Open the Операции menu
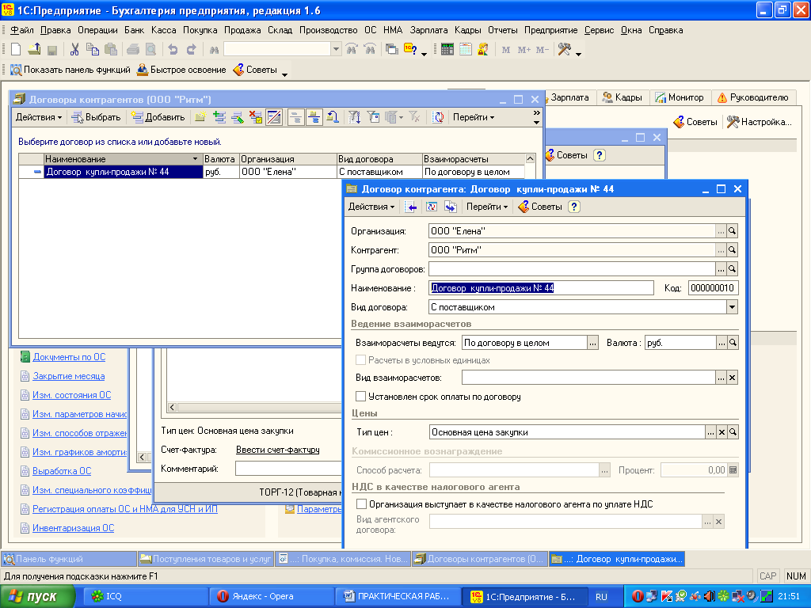Viewport: 811px width, 608px height. [x=97, y=30]
